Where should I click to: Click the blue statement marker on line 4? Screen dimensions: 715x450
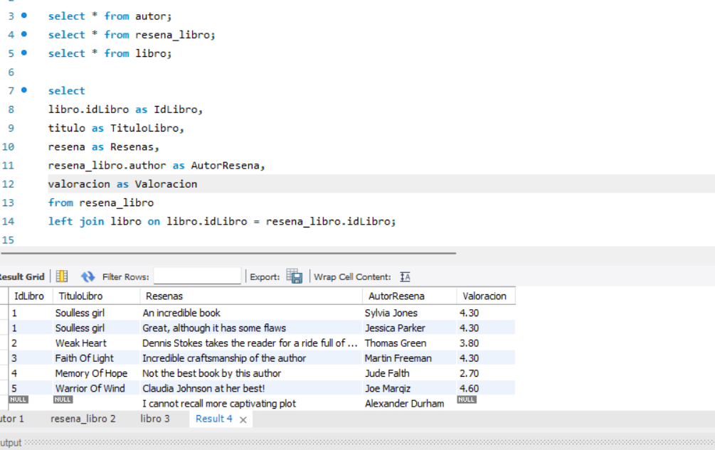point(24,34)
